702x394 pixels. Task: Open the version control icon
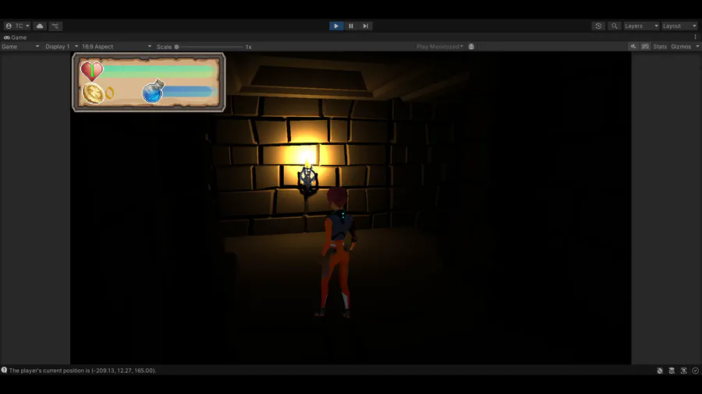[x=55, y=26]
